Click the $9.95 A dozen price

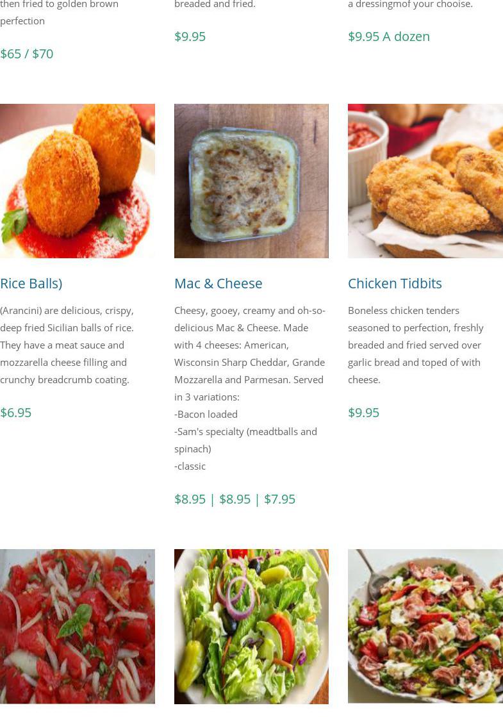389,37
